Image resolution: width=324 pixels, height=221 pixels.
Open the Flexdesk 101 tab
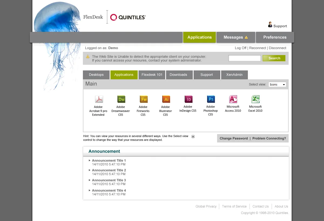tap(152, 75)
